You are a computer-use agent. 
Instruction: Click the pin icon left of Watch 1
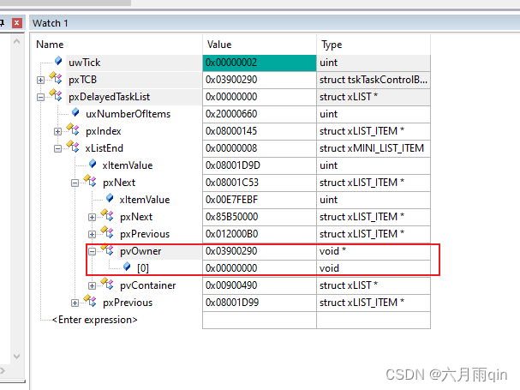(3, 23)
